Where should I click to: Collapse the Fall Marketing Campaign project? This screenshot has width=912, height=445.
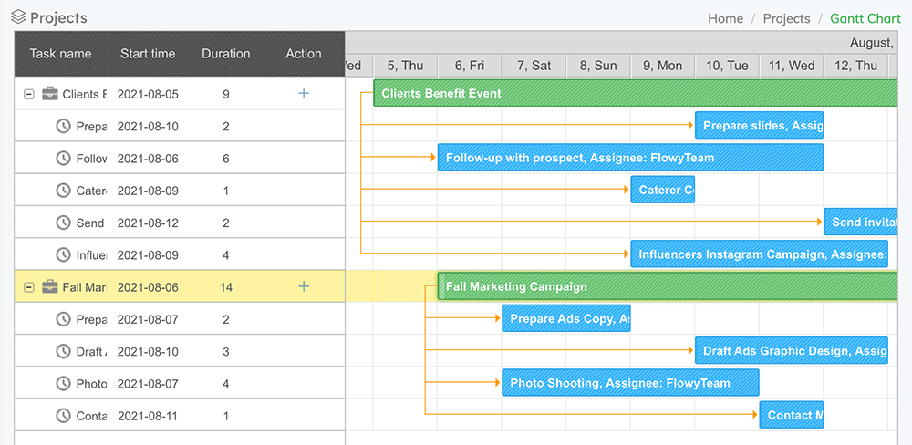click(x=29, y=287)
